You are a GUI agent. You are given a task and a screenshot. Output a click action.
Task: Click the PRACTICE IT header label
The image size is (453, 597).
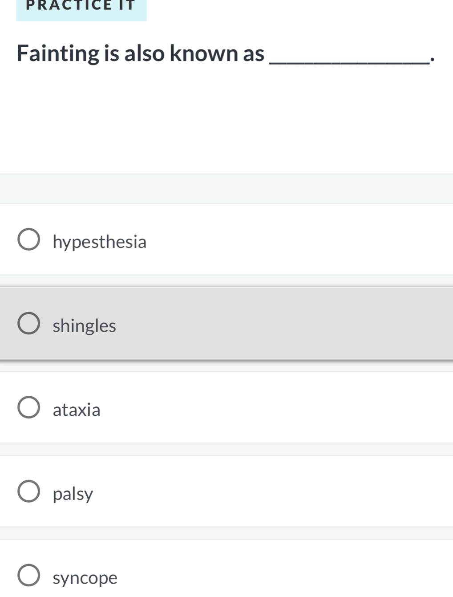81,6
